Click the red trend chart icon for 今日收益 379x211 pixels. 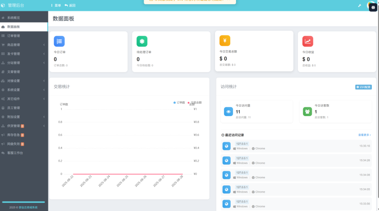(x=308, y=41)
